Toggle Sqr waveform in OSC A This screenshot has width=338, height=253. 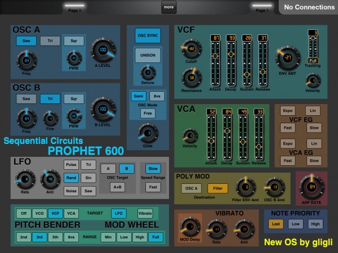coord(74,41)
